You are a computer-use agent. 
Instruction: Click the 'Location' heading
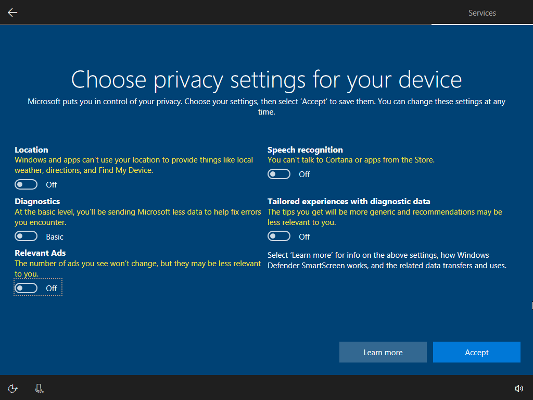(x=31, y=149)
